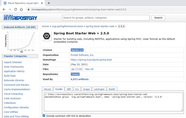Open Date and Time Utilities category

tap(16, 116)
